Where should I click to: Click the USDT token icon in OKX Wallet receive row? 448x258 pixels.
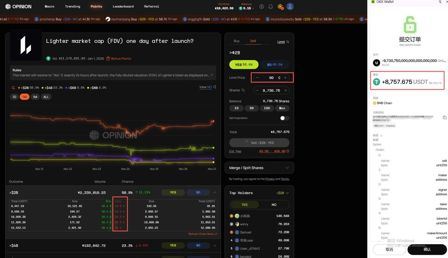377,82
